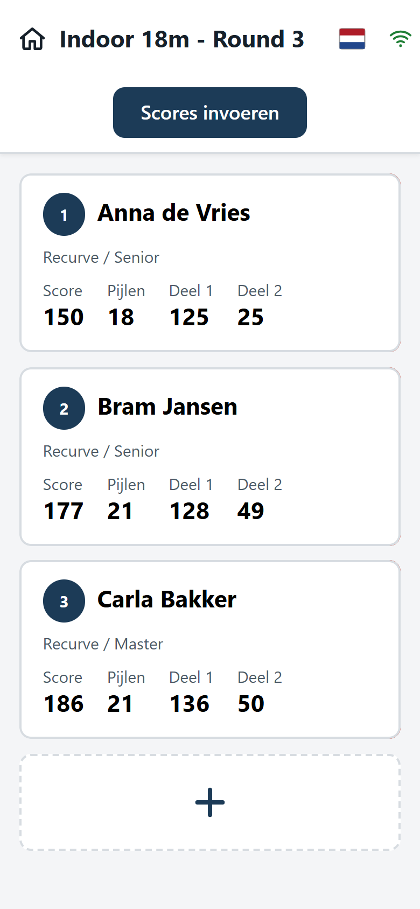Open Anna de Vries card
Image resolution: width=420 pixels, height=909 pixels.
click(x=210, y=263)
